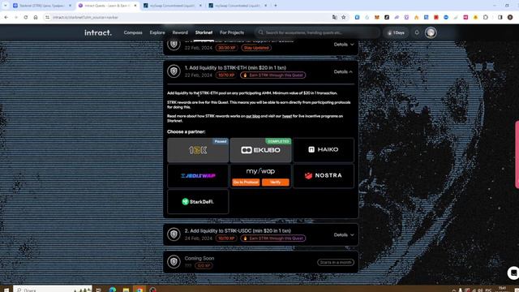This screenshot has width=519, height=292.
Task: Open the Chrome profile avatar
Action: click(x=510, y=17)
